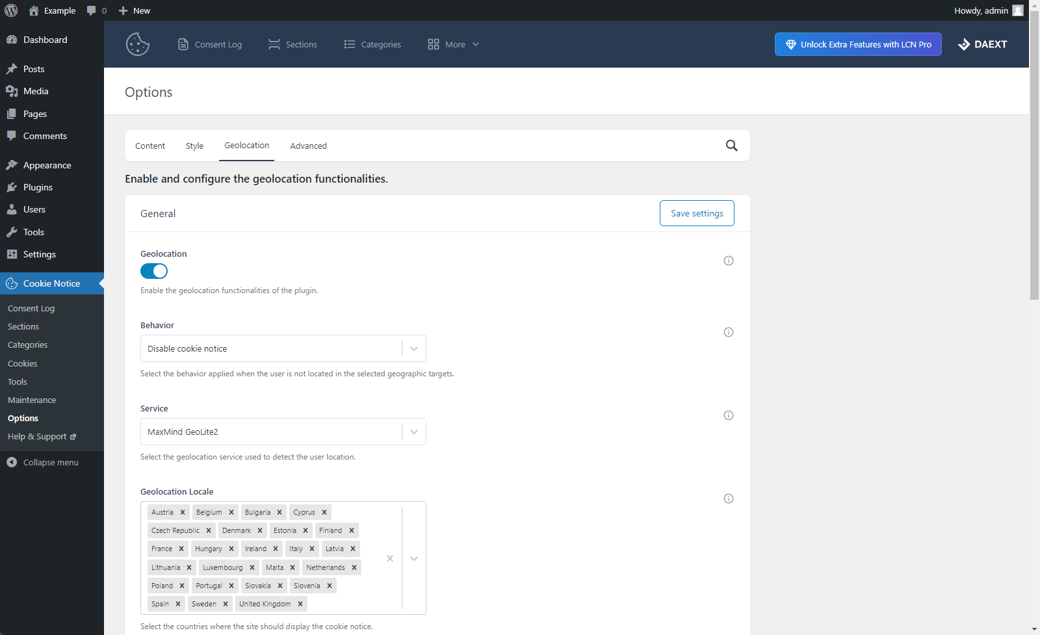Open the admin user avatar
Screen dimensions: 1040x635
pyautogui.click(x=1018, y=10)
